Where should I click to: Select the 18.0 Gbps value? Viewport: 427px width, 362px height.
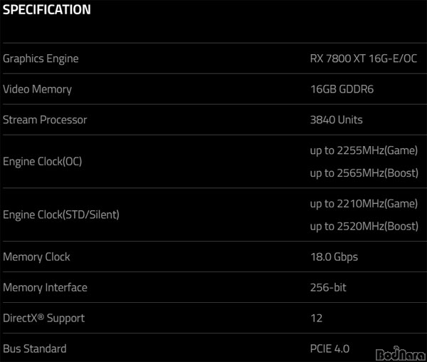(334, 257)
